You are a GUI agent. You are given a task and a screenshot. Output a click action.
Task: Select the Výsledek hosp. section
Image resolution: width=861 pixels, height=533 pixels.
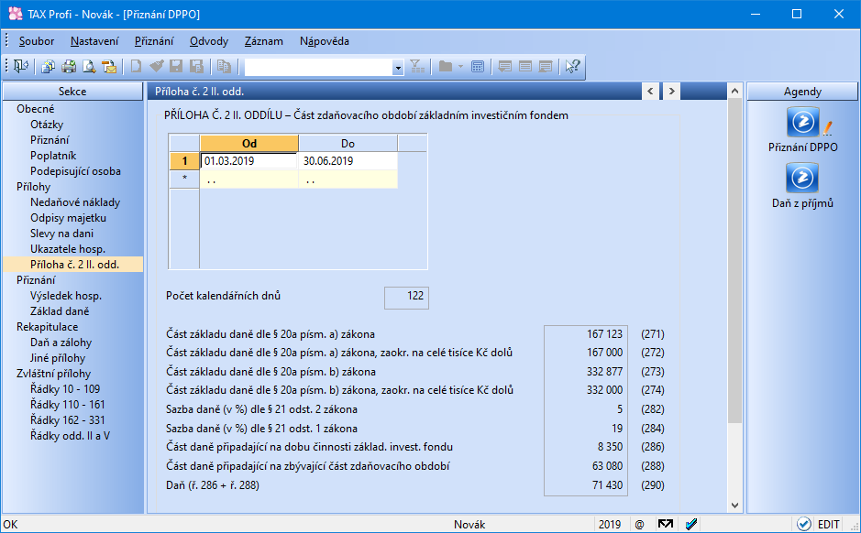tap(66, 296)
